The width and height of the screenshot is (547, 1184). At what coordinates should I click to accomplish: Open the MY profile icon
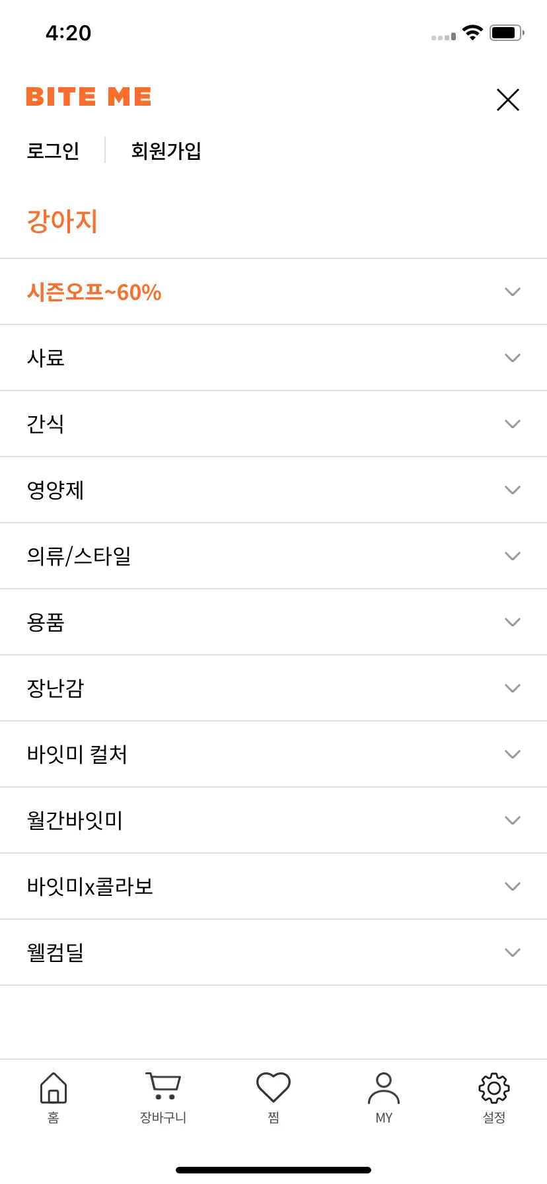(384, 1088)
